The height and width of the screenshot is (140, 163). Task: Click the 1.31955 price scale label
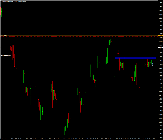pos(161,57)
